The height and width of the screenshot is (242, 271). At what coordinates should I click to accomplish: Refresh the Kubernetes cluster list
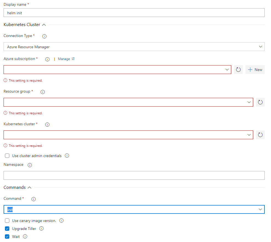point(260,135)
